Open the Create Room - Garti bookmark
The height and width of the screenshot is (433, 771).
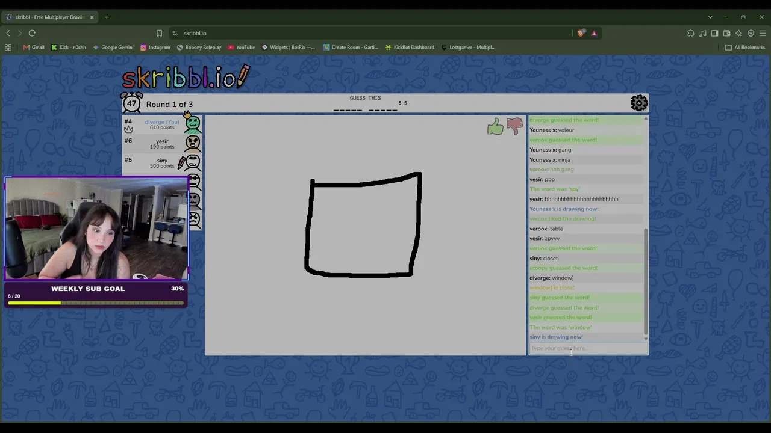(351, 47)
